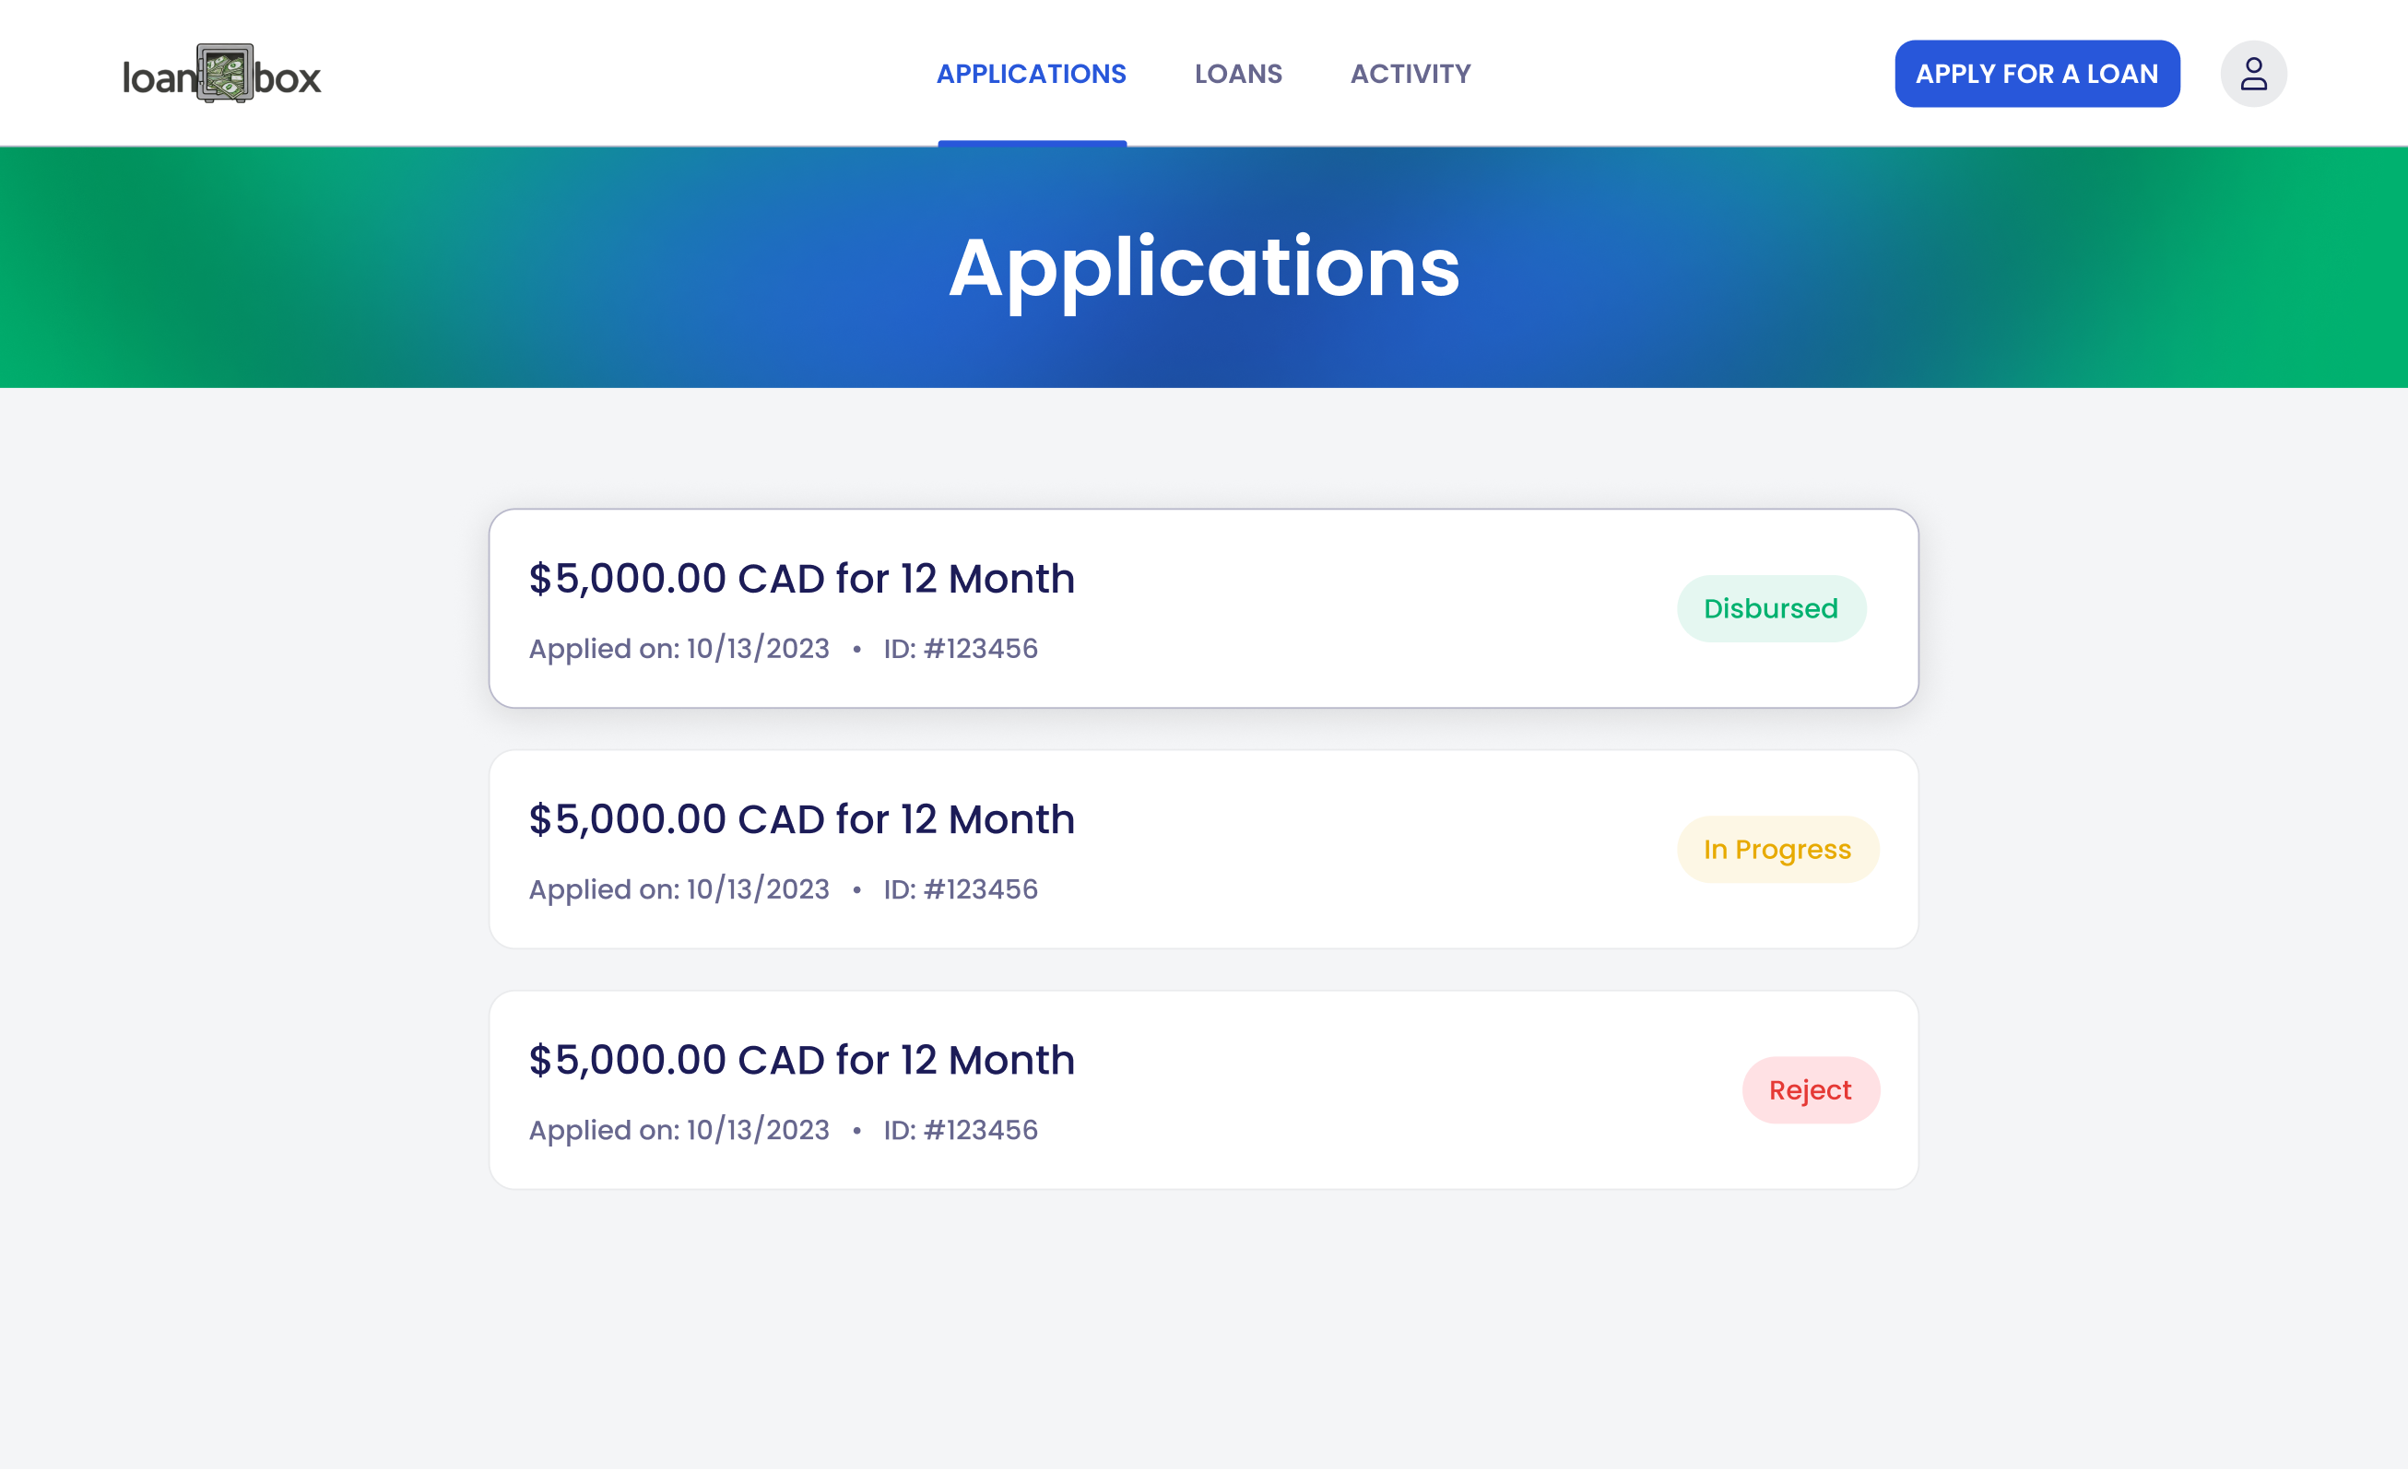Open the Disbursed application's loan title
2408x1470 pixels.
801,579
